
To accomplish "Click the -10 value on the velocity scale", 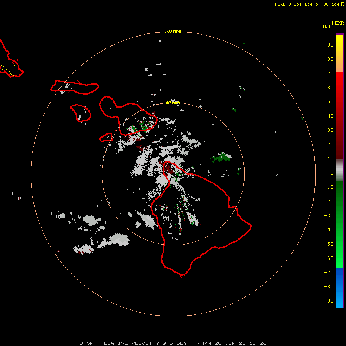I will point(329,187).
